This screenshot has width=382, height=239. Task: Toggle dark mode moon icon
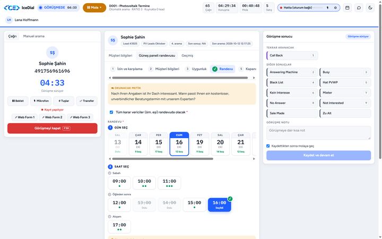pos(370,8)
